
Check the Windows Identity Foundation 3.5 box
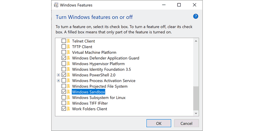(64, 69)
